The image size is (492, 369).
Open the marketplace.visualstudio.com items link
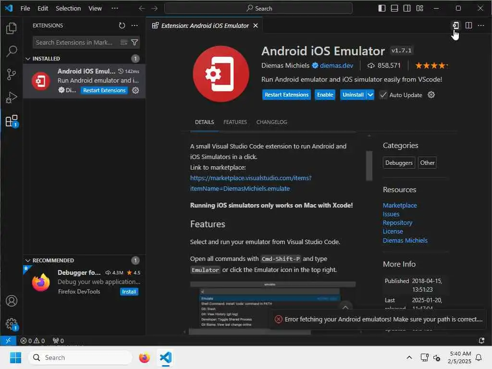tap(251, 183)
